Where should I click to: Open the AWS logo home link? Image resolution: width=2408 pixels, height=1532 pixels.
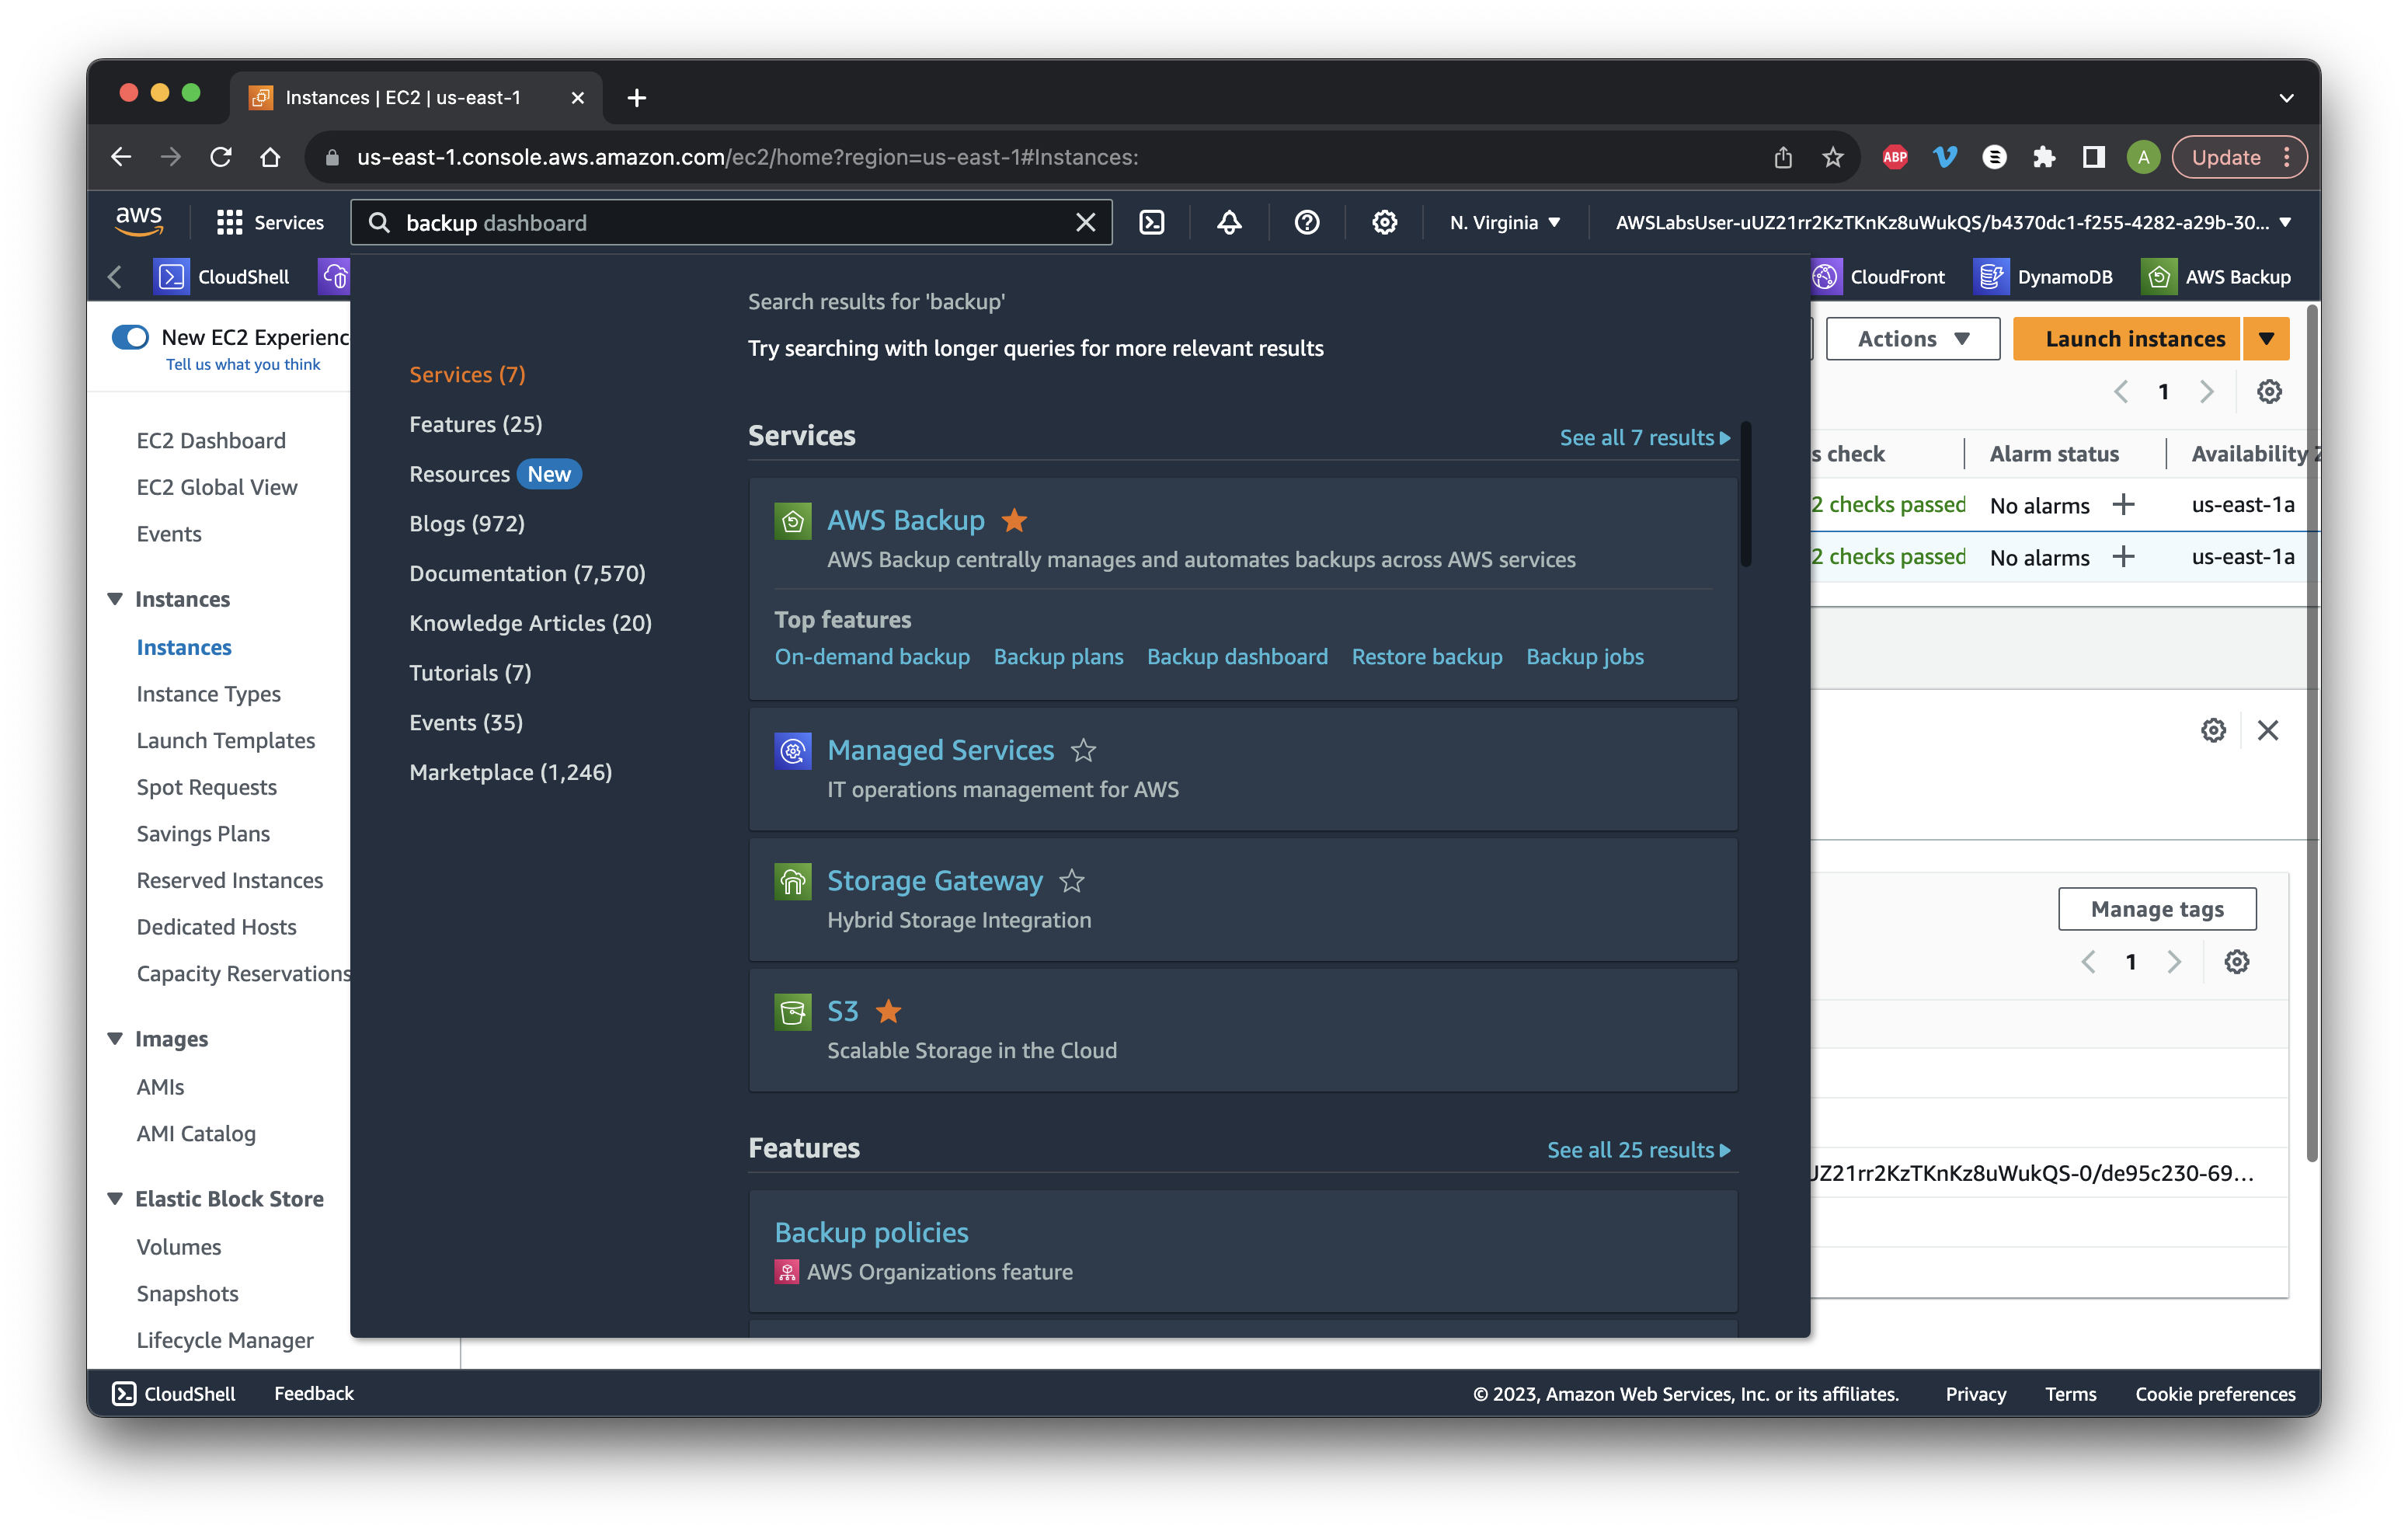pos(138,222)
